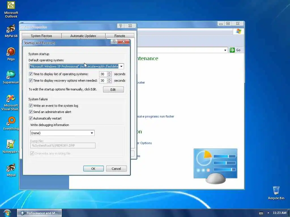Image resolution: width=290 pixels, height=217 pixels.
Task: Show hidden tray icons arrow
Action: [x=268, y=213]
